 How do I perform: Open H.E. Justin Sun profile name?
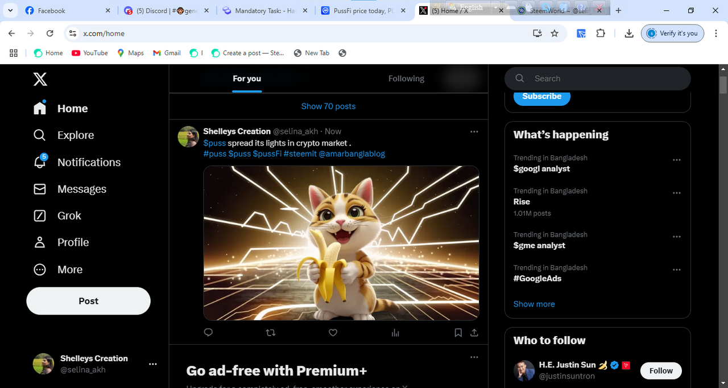coord(566,365)
